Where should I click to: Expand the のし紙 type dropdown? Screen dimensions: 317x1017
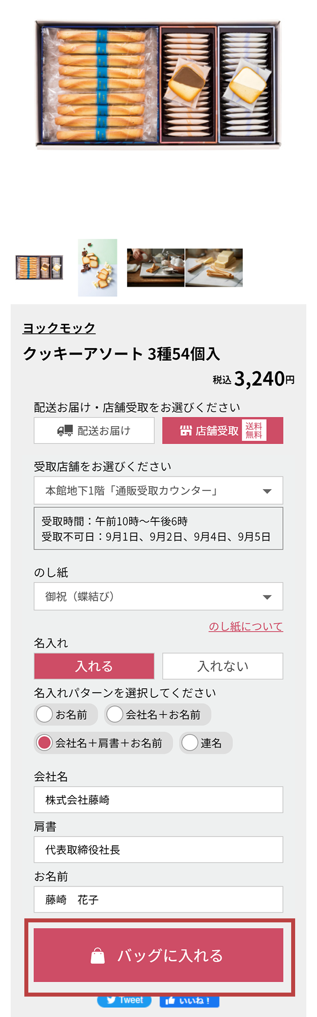point(158,596)
